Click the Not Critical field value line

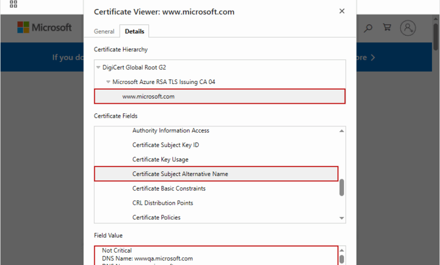coord(117,250)
